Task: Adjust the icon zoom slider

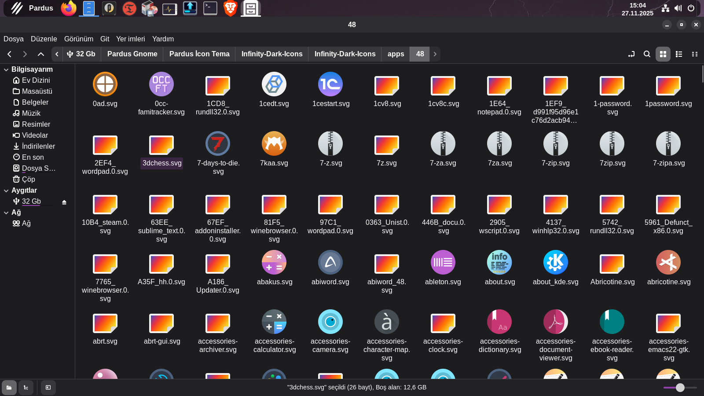Action: tap(680, 388)
